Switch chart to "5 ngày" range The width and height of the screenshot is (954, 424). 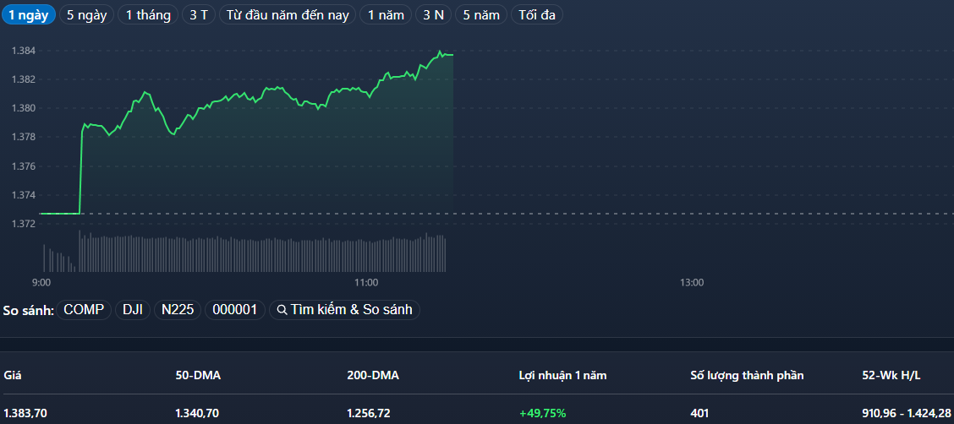click(x=86, y=15)
